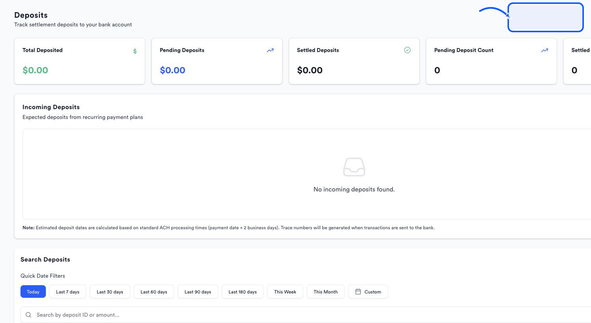Image resolution: width=591 pixels, height=323 pixels.
Task: Filter deposits by Last 7 days
Action: click(68, 292)
